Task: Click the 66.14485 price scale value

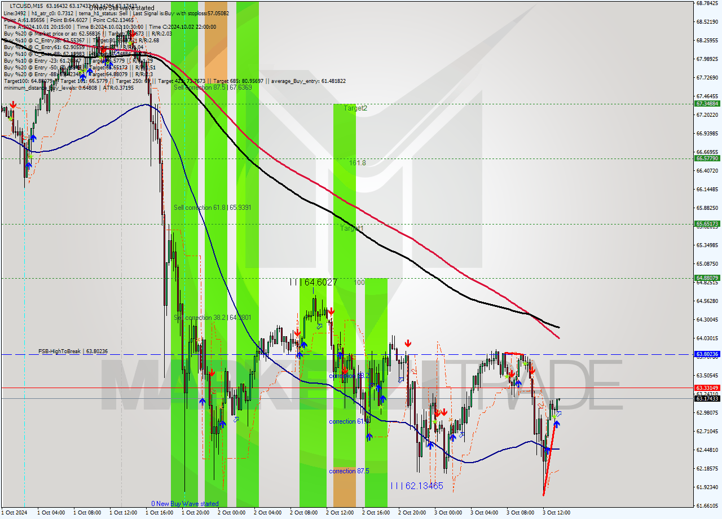Action: tap(707, 190)
